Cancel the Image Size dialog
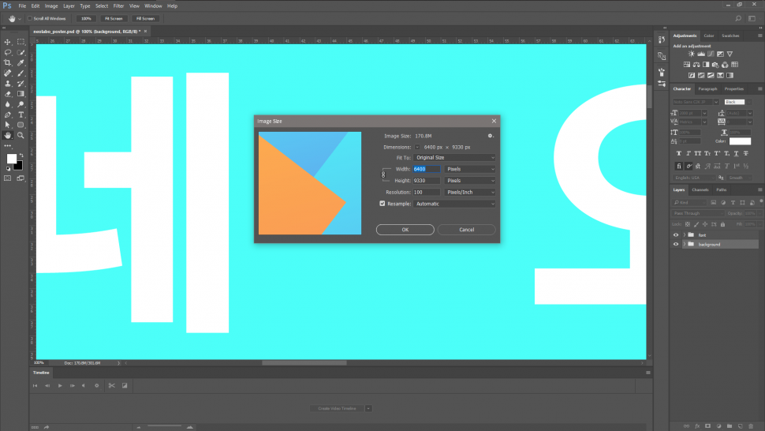The image size is (765, 431). pos(466,230)
